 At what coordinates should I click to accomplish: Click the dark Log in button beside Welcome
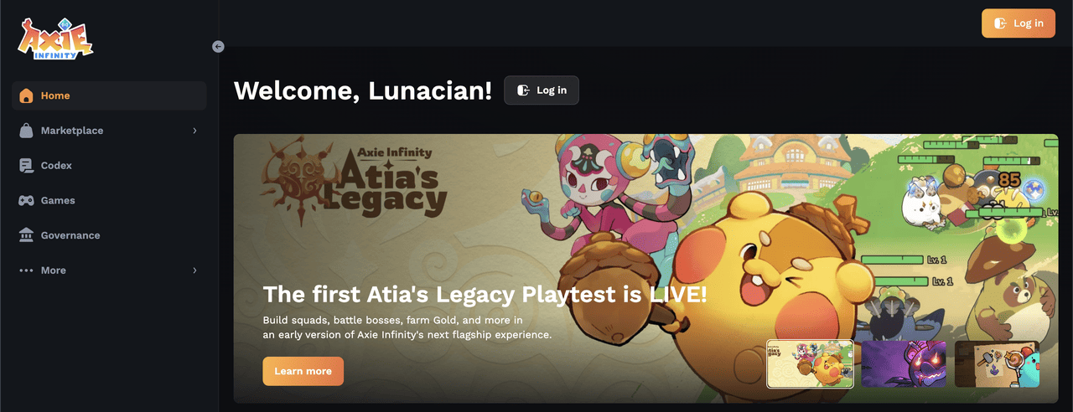[542, 90]
